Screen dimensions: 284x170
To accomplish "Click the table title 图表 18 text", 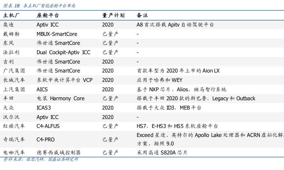I will pyautogui.click(x=39, y=6).
